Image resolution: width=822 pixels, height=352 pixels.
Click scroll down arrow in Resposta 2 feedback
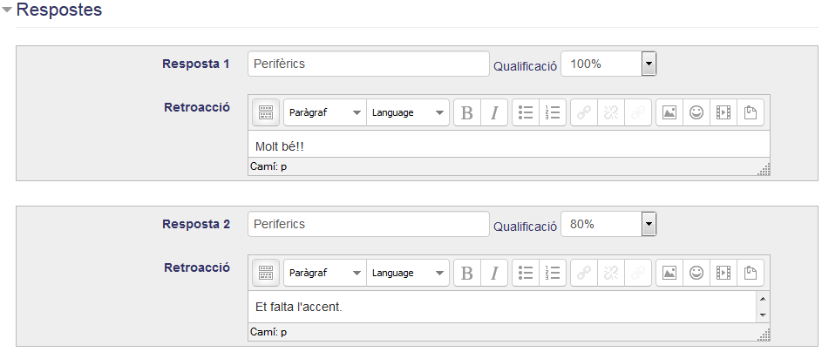[x=763, y=315]
